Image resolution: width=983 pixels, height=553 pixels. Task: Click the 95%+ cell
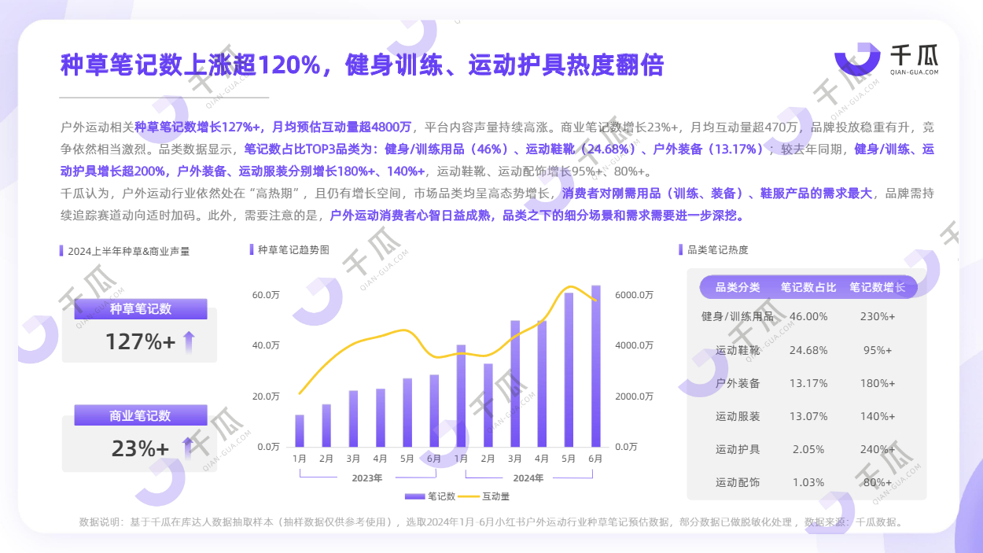[x=878, y=350]
